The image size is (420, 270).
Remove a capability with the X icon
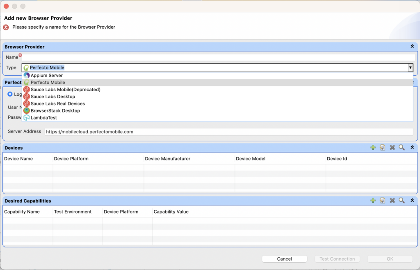pos(392,200)
